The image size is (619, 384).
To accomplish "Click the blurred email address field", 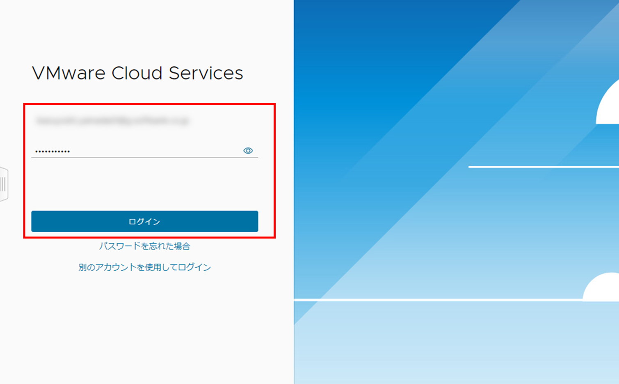I will [112, 120].
